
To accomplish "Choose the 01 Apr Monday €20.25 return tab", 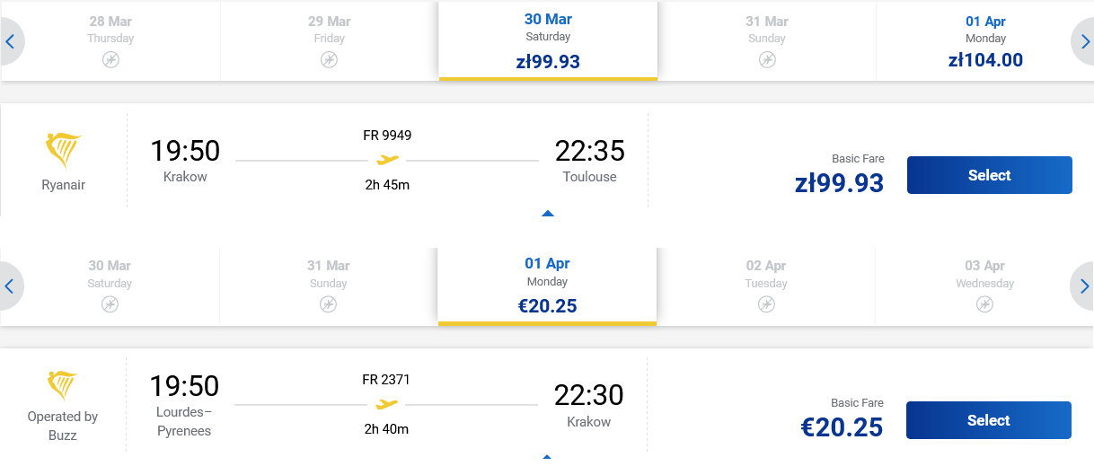I will click(x=547, y=286).
